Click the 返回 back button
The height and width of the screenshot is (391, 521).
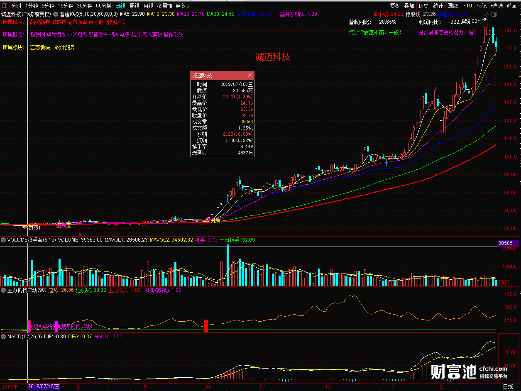[511, 6]
